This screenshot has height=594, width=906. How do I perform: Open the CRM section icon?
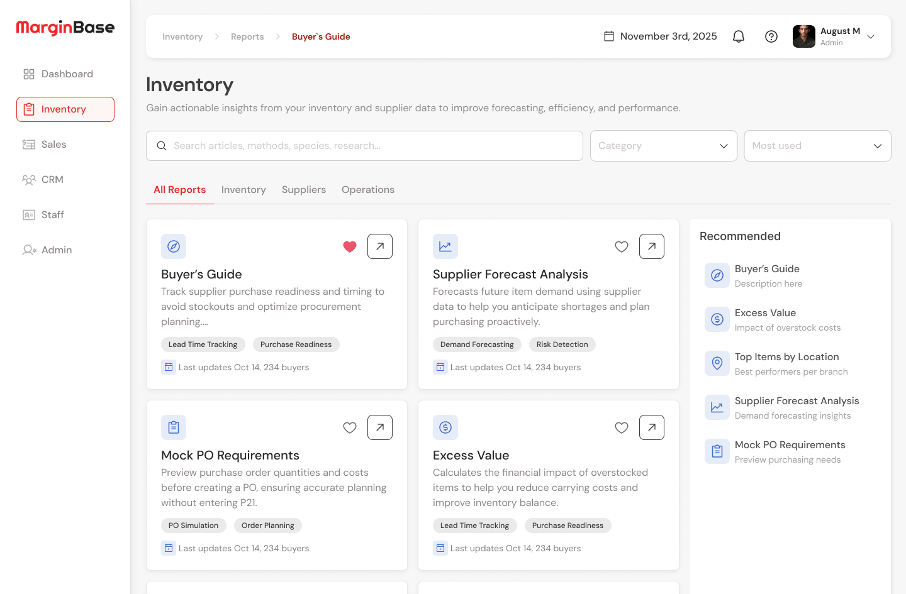pyautogui.click(x=28, y=179)
